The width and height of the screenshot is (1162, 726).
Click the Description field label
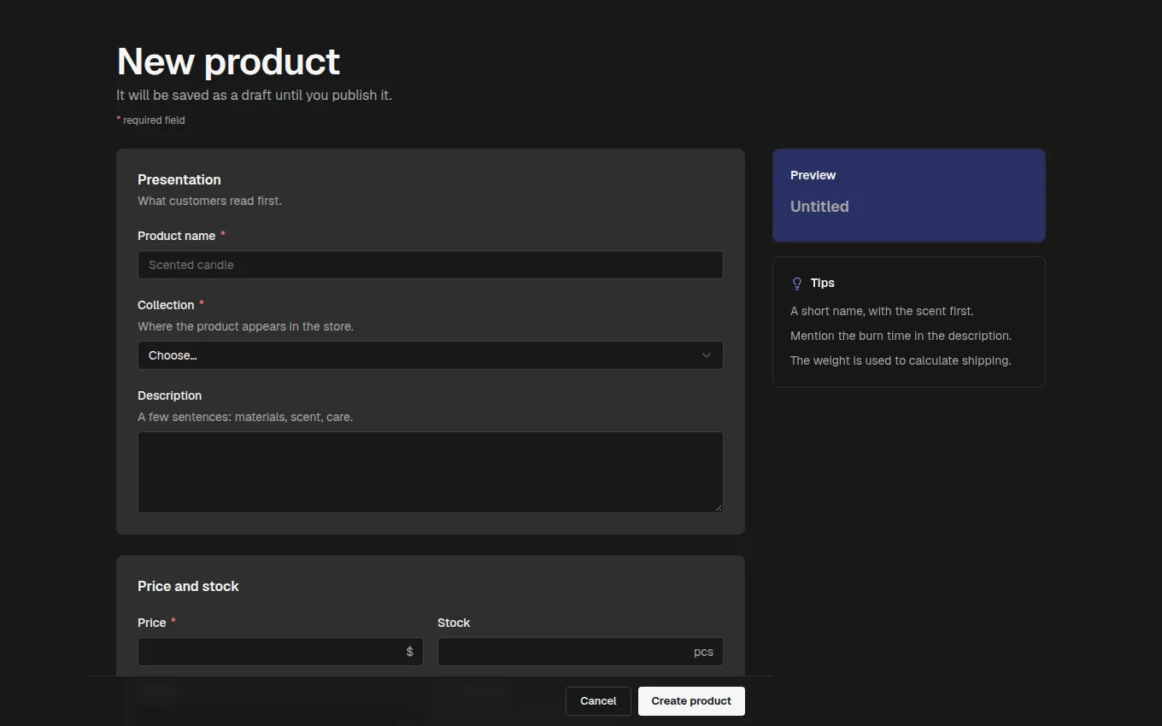click(x=169, y=395)
